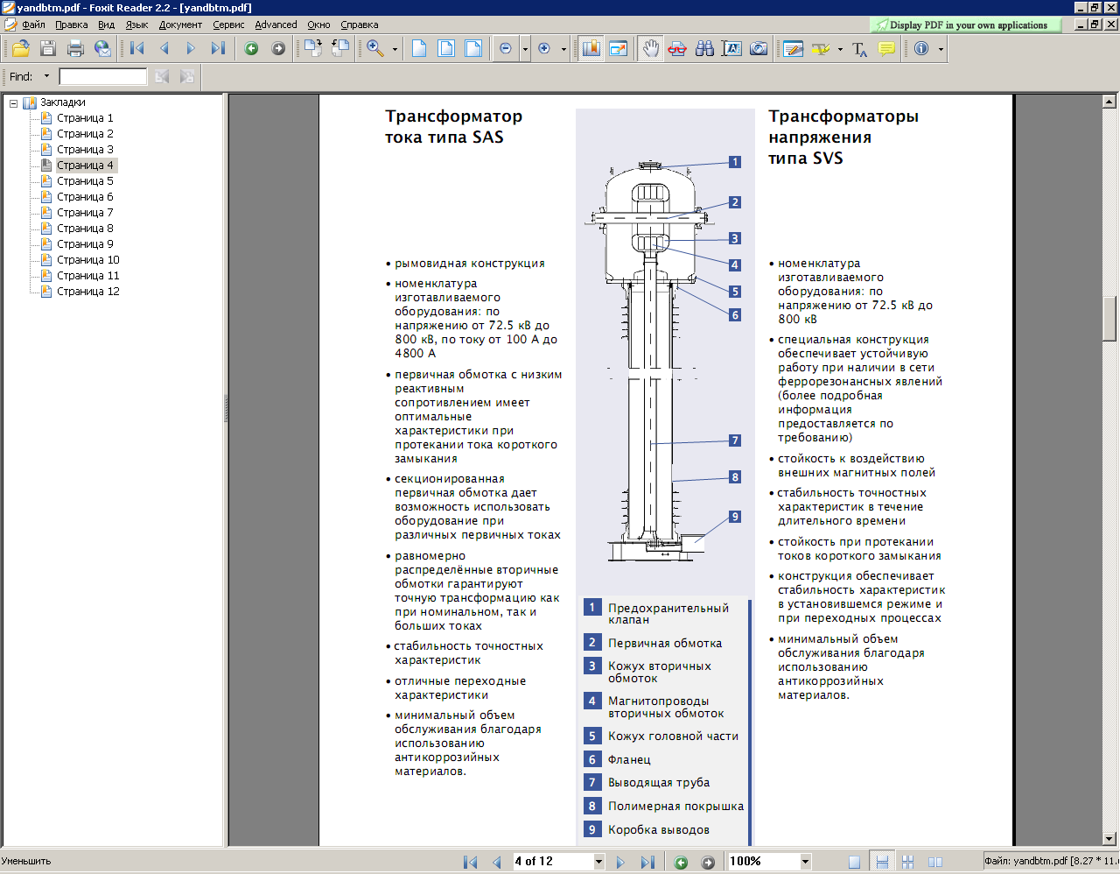The height and width of the screenshot is (874, 1120).
Task: Click the zoom in plus button
Action: point(544,49)
